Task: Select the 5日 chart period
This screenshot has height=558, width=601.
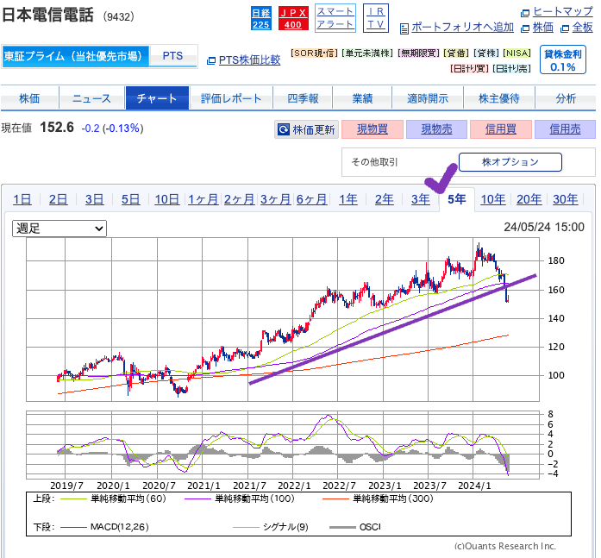Action: pos(131,200)
